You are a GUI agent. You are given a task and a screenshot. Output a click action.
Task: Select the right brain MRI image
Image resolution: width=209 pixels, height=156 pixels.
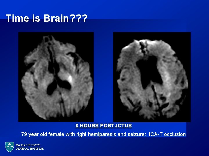coord(152,77)
